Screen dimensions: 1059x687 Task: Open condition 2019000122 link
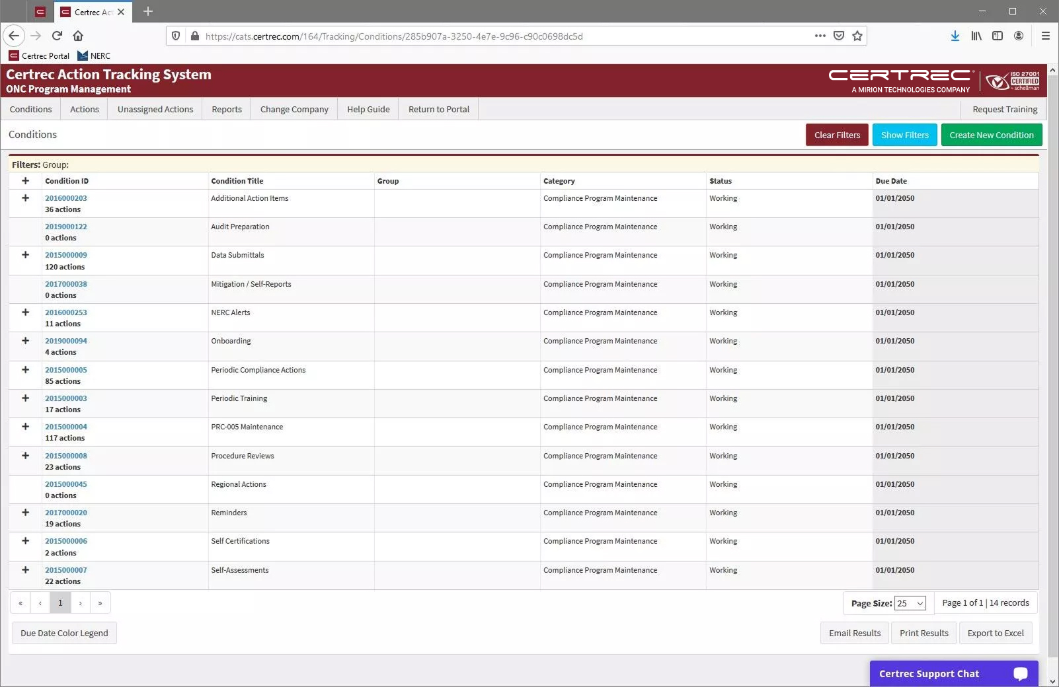(66, 227)
